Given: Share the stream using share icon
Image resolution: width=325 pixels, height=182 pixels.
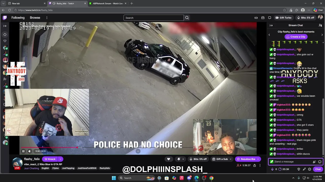Looking at the screenshot, I should click(x=254, y=165).
